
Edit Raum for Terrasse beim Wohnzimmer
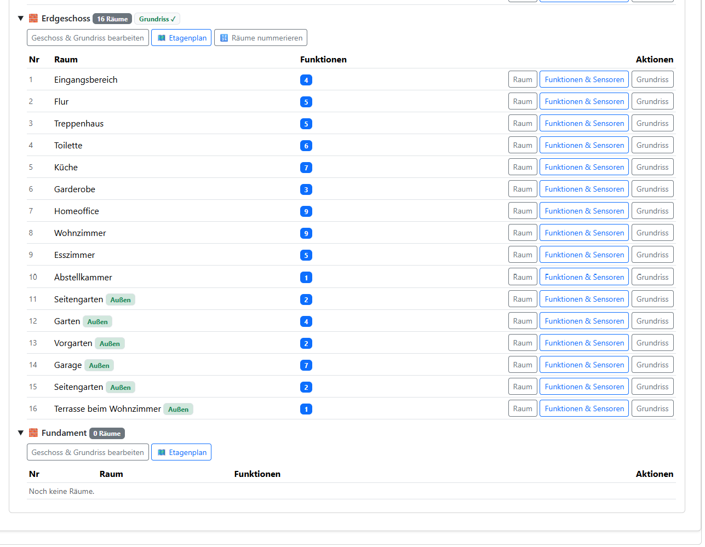523,408
